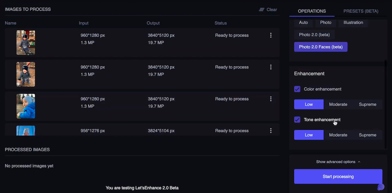Collapse Show advanced options chevron
Viewport: 392px width, 193px height.
coord(359,162)
